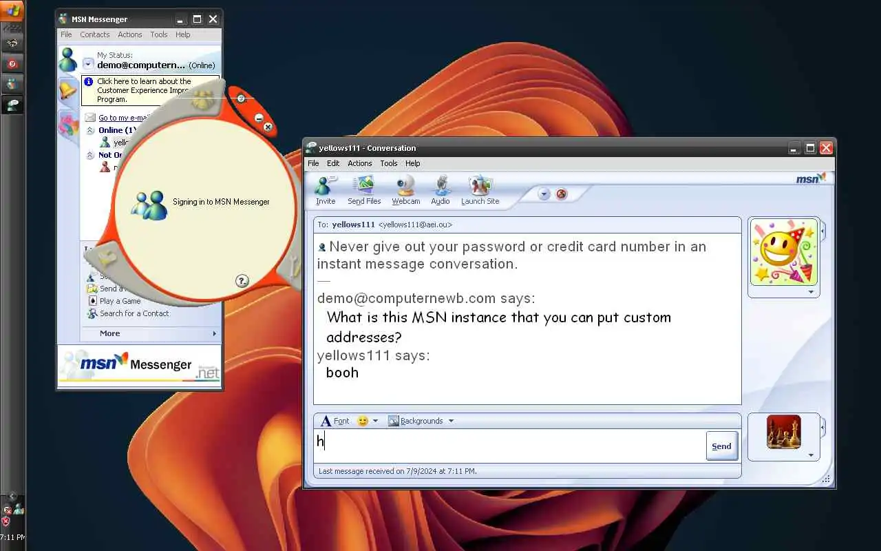Click the Invite icon in conversation toolbar
This screenshot has height=551, width=881.
pyautogui.click(x=326, y=190)
